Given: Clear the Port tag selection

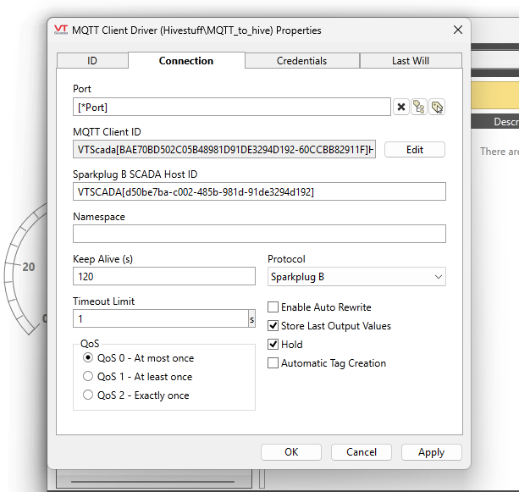Looking at the screenshot, I should click(401, 107).
